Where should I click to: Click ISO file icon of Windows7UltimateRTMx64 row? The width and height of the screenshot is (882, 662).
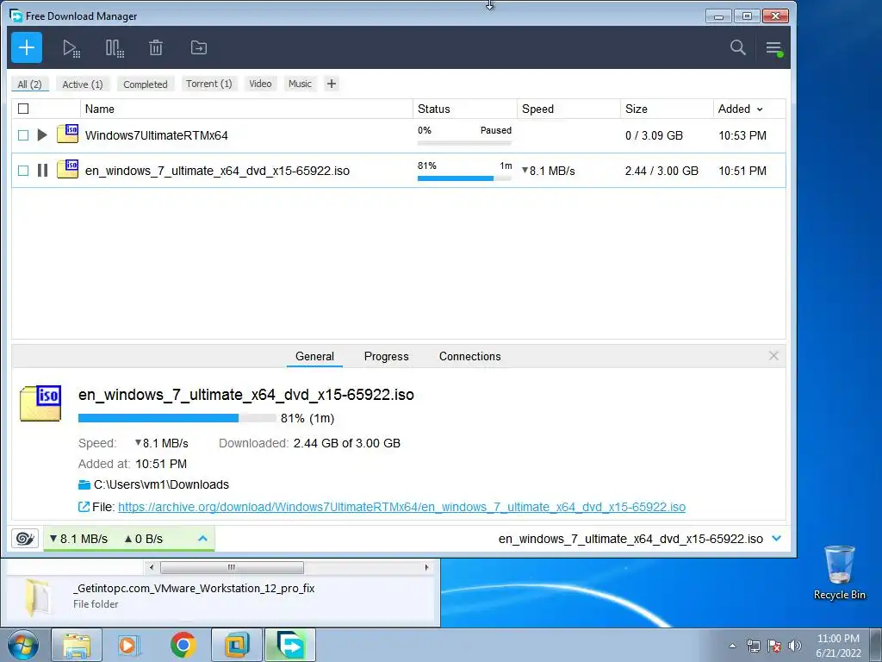67,134
